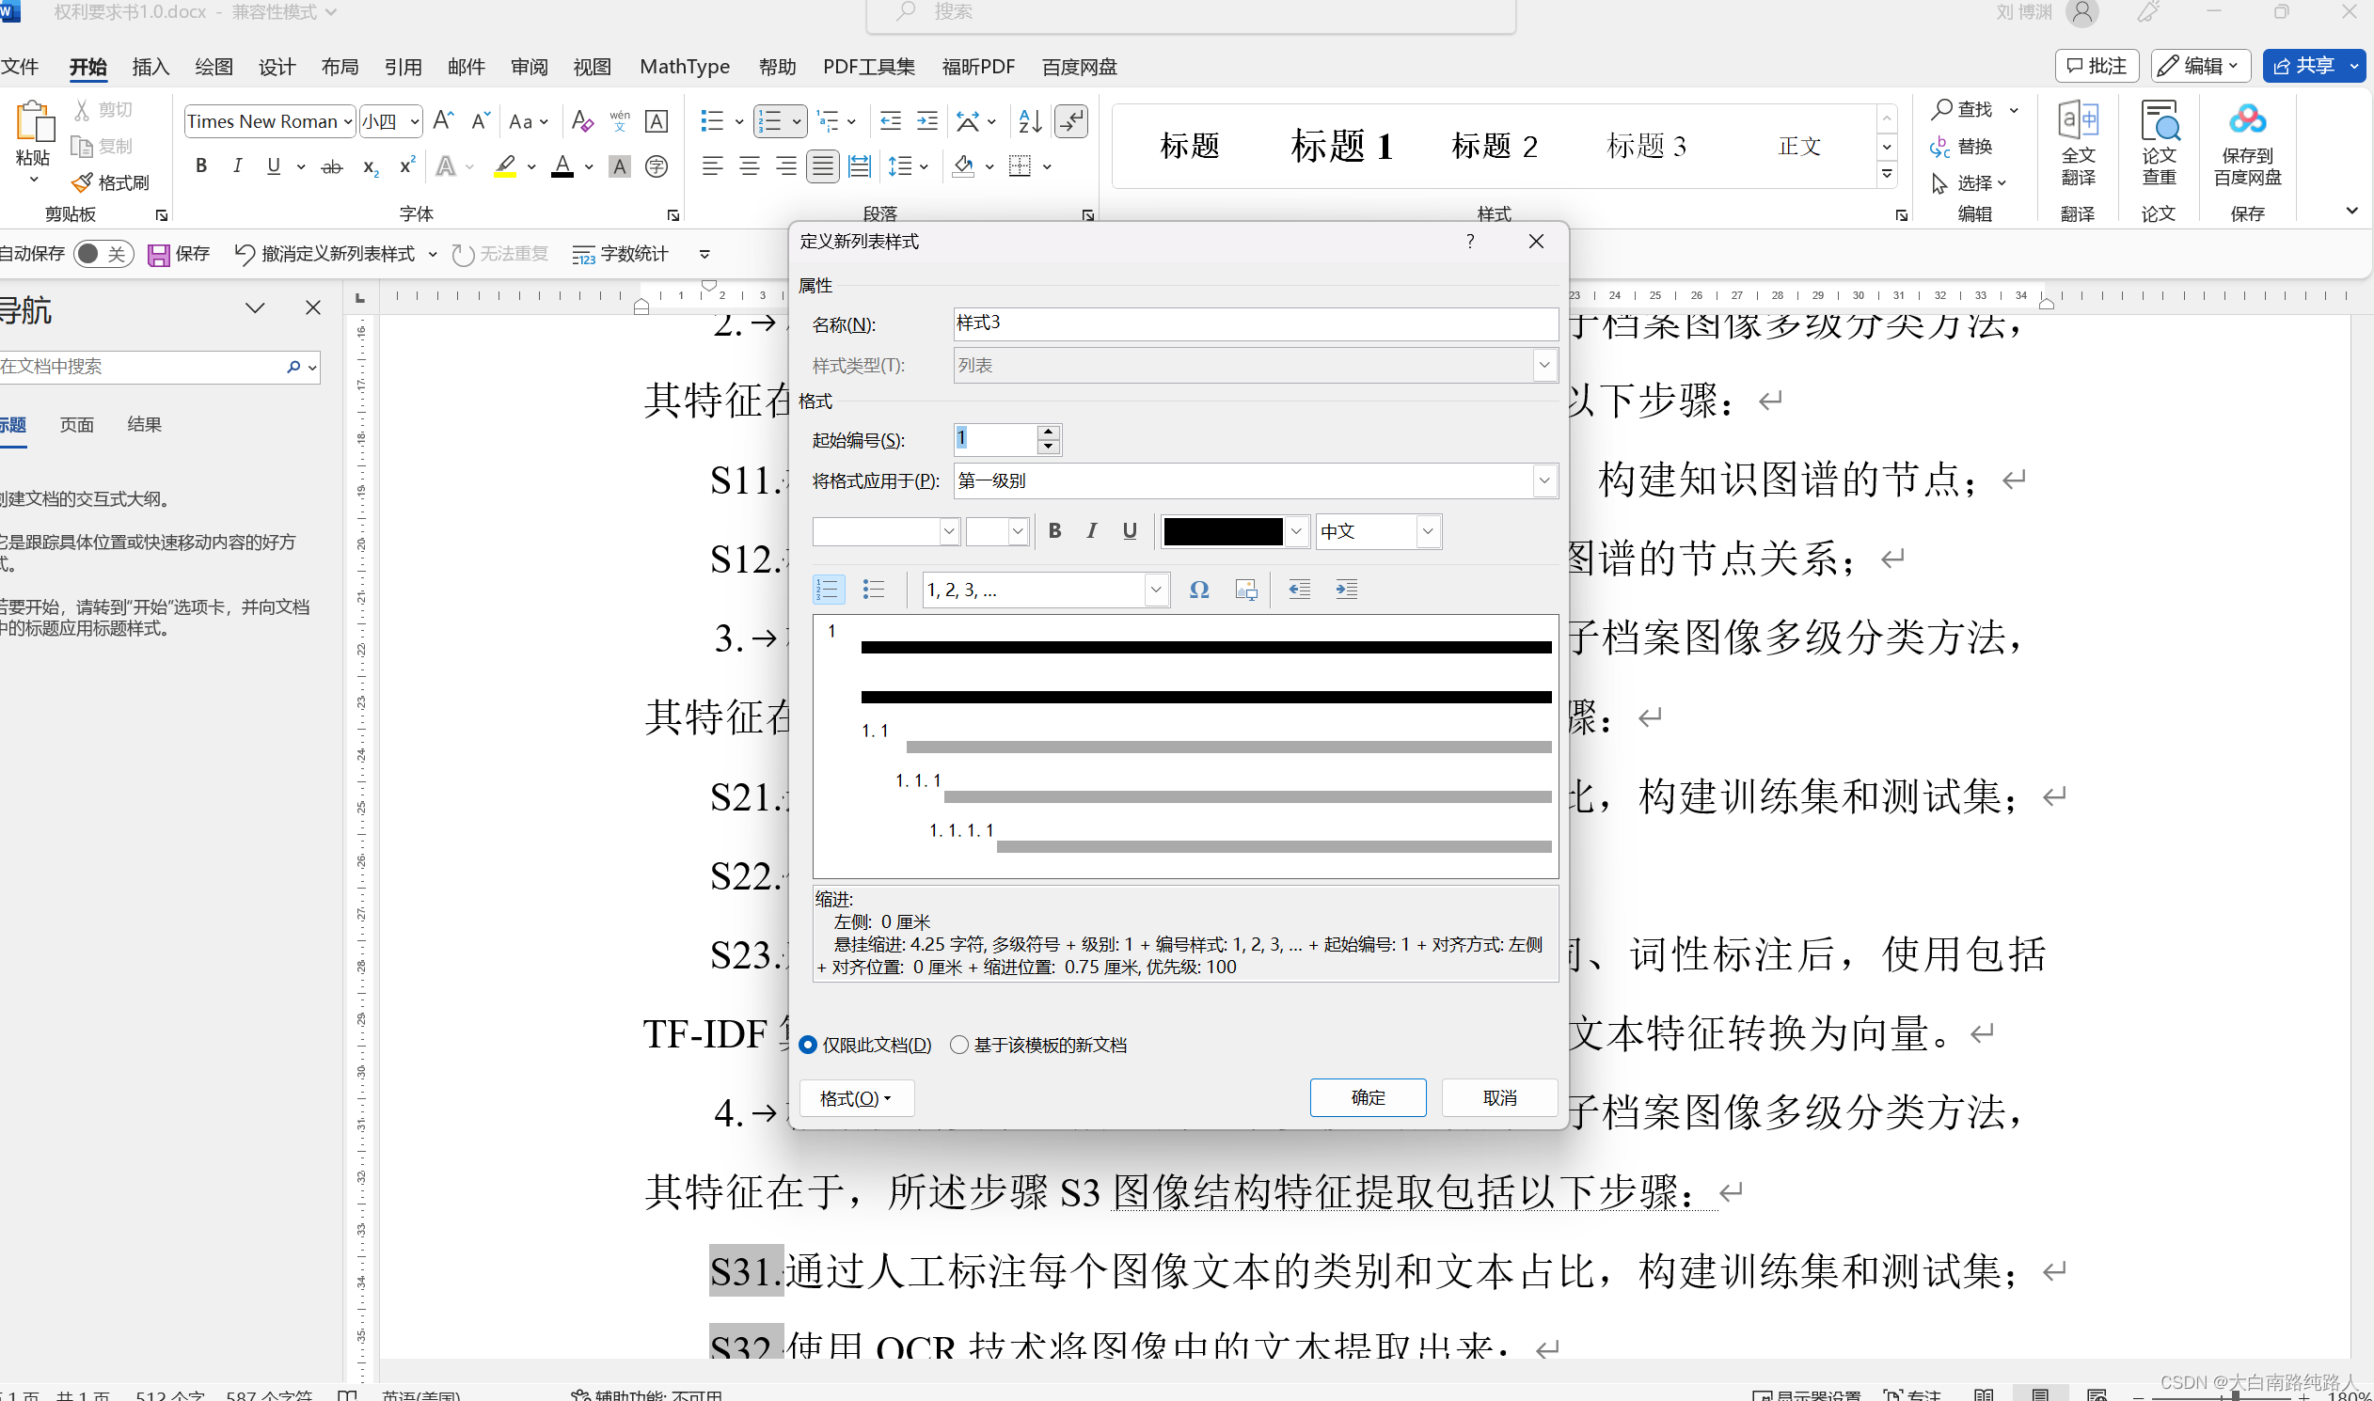The height and width of the screenshot is (1401, 2374).
Task: Click the 取消 button
Action: (1498, 1097)
